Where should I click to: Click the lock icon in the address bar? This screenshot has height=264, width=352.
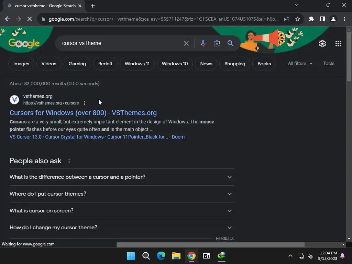tap(43, 19)
